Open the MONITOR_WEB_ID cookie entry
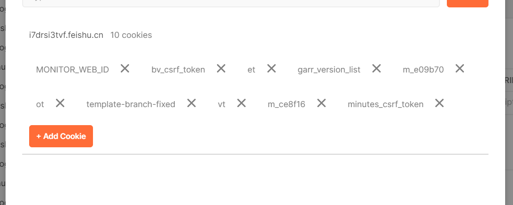513x205 pixels. tap(72, 70)
